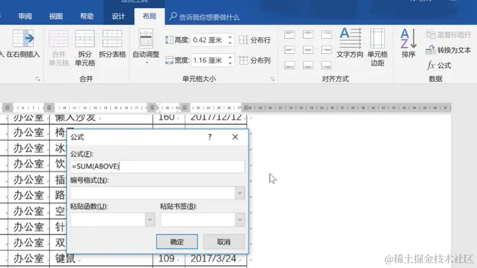Select Align Center icon
This screenshot has width=477, height=268.
(308, 50)
